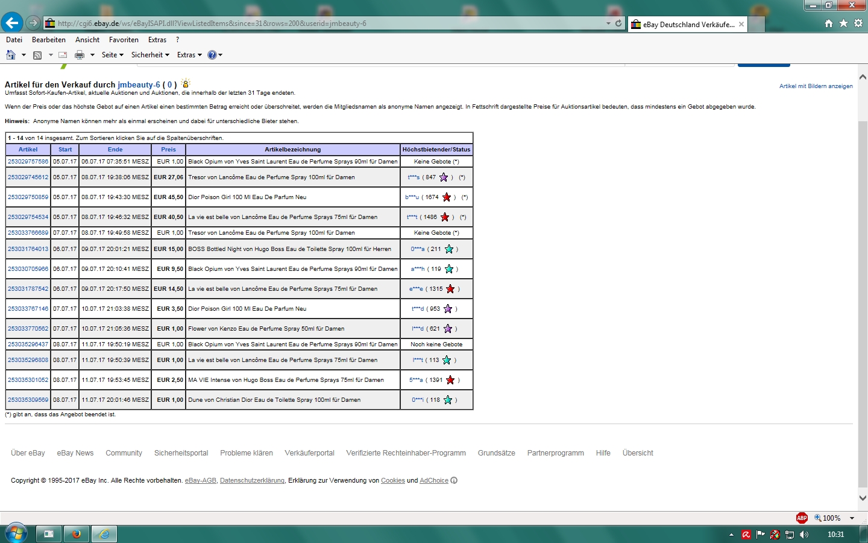Click the ? menu in menu bar
The image size is (868, 543).
coord(177,40)
